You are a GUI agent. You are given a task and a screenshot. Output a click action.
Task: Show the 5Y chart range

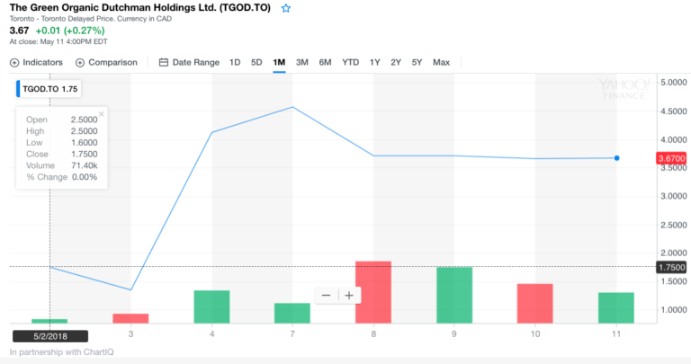(417, 63)
